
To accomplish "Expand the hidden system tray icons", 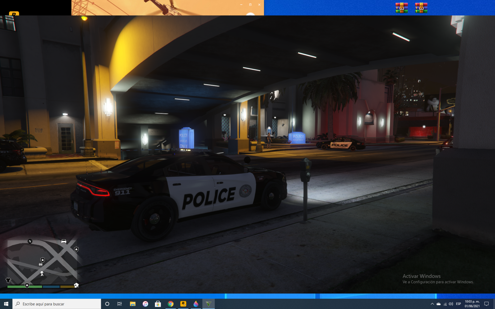I will [x=432, y=304].
